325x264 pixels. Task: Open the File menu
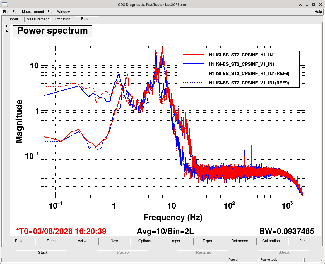pos(6,12)
